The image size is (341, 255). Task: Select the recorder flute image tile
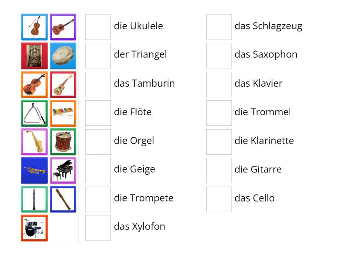click(63, 199)
